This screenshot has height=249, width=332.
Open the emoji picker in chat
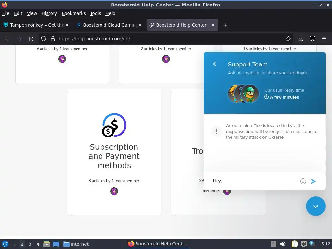tap(303, 181)
